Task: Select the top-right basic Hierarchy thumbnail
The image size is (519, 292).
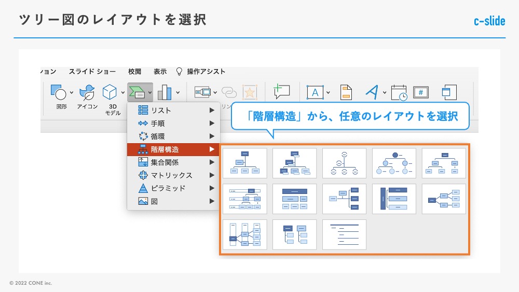Action: [444, 163]
